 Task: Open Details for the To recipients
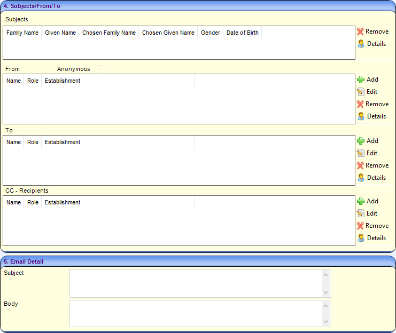click(x=361, y=178)
